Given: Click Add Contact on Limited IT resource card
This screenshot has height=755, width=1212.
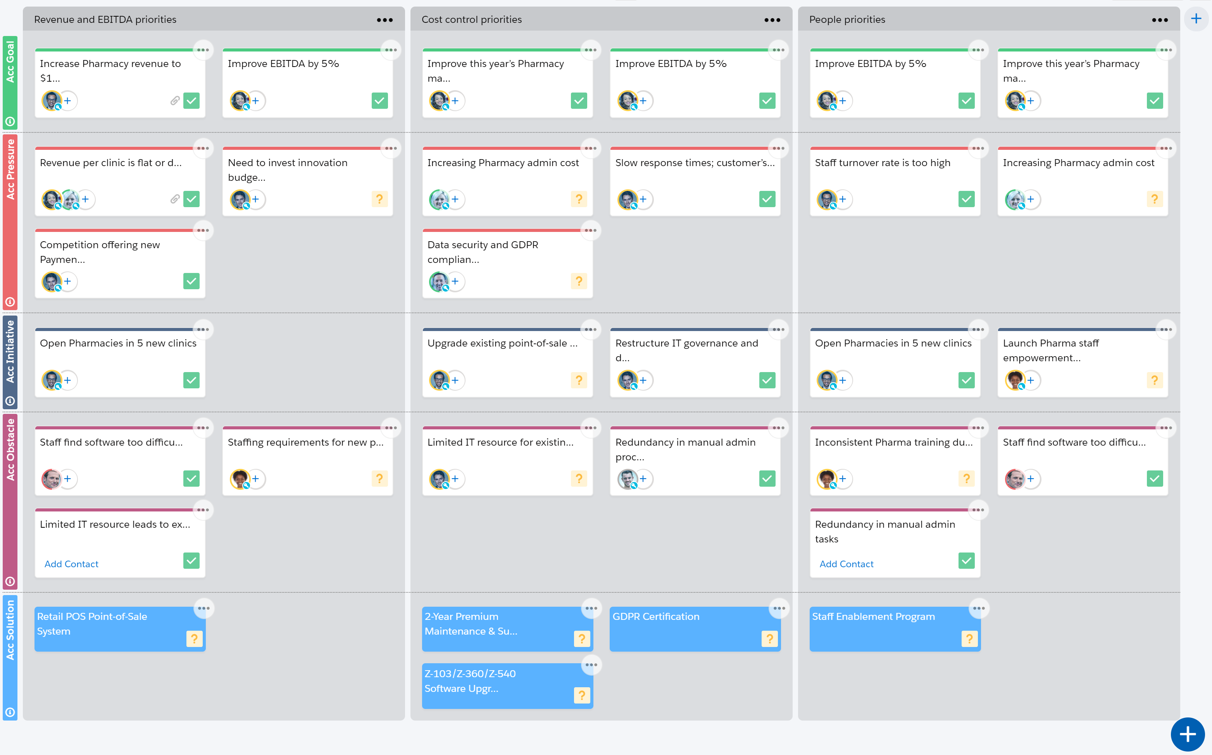Looking at the screenshot, I should (71, 564).
